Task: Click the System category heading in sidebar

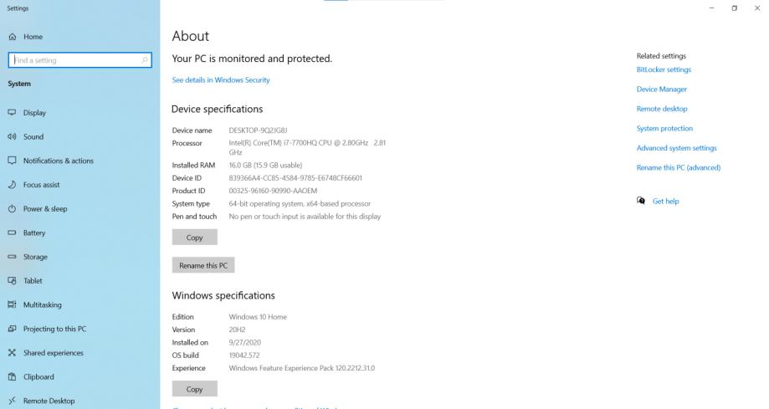Action: coord(19,84)
